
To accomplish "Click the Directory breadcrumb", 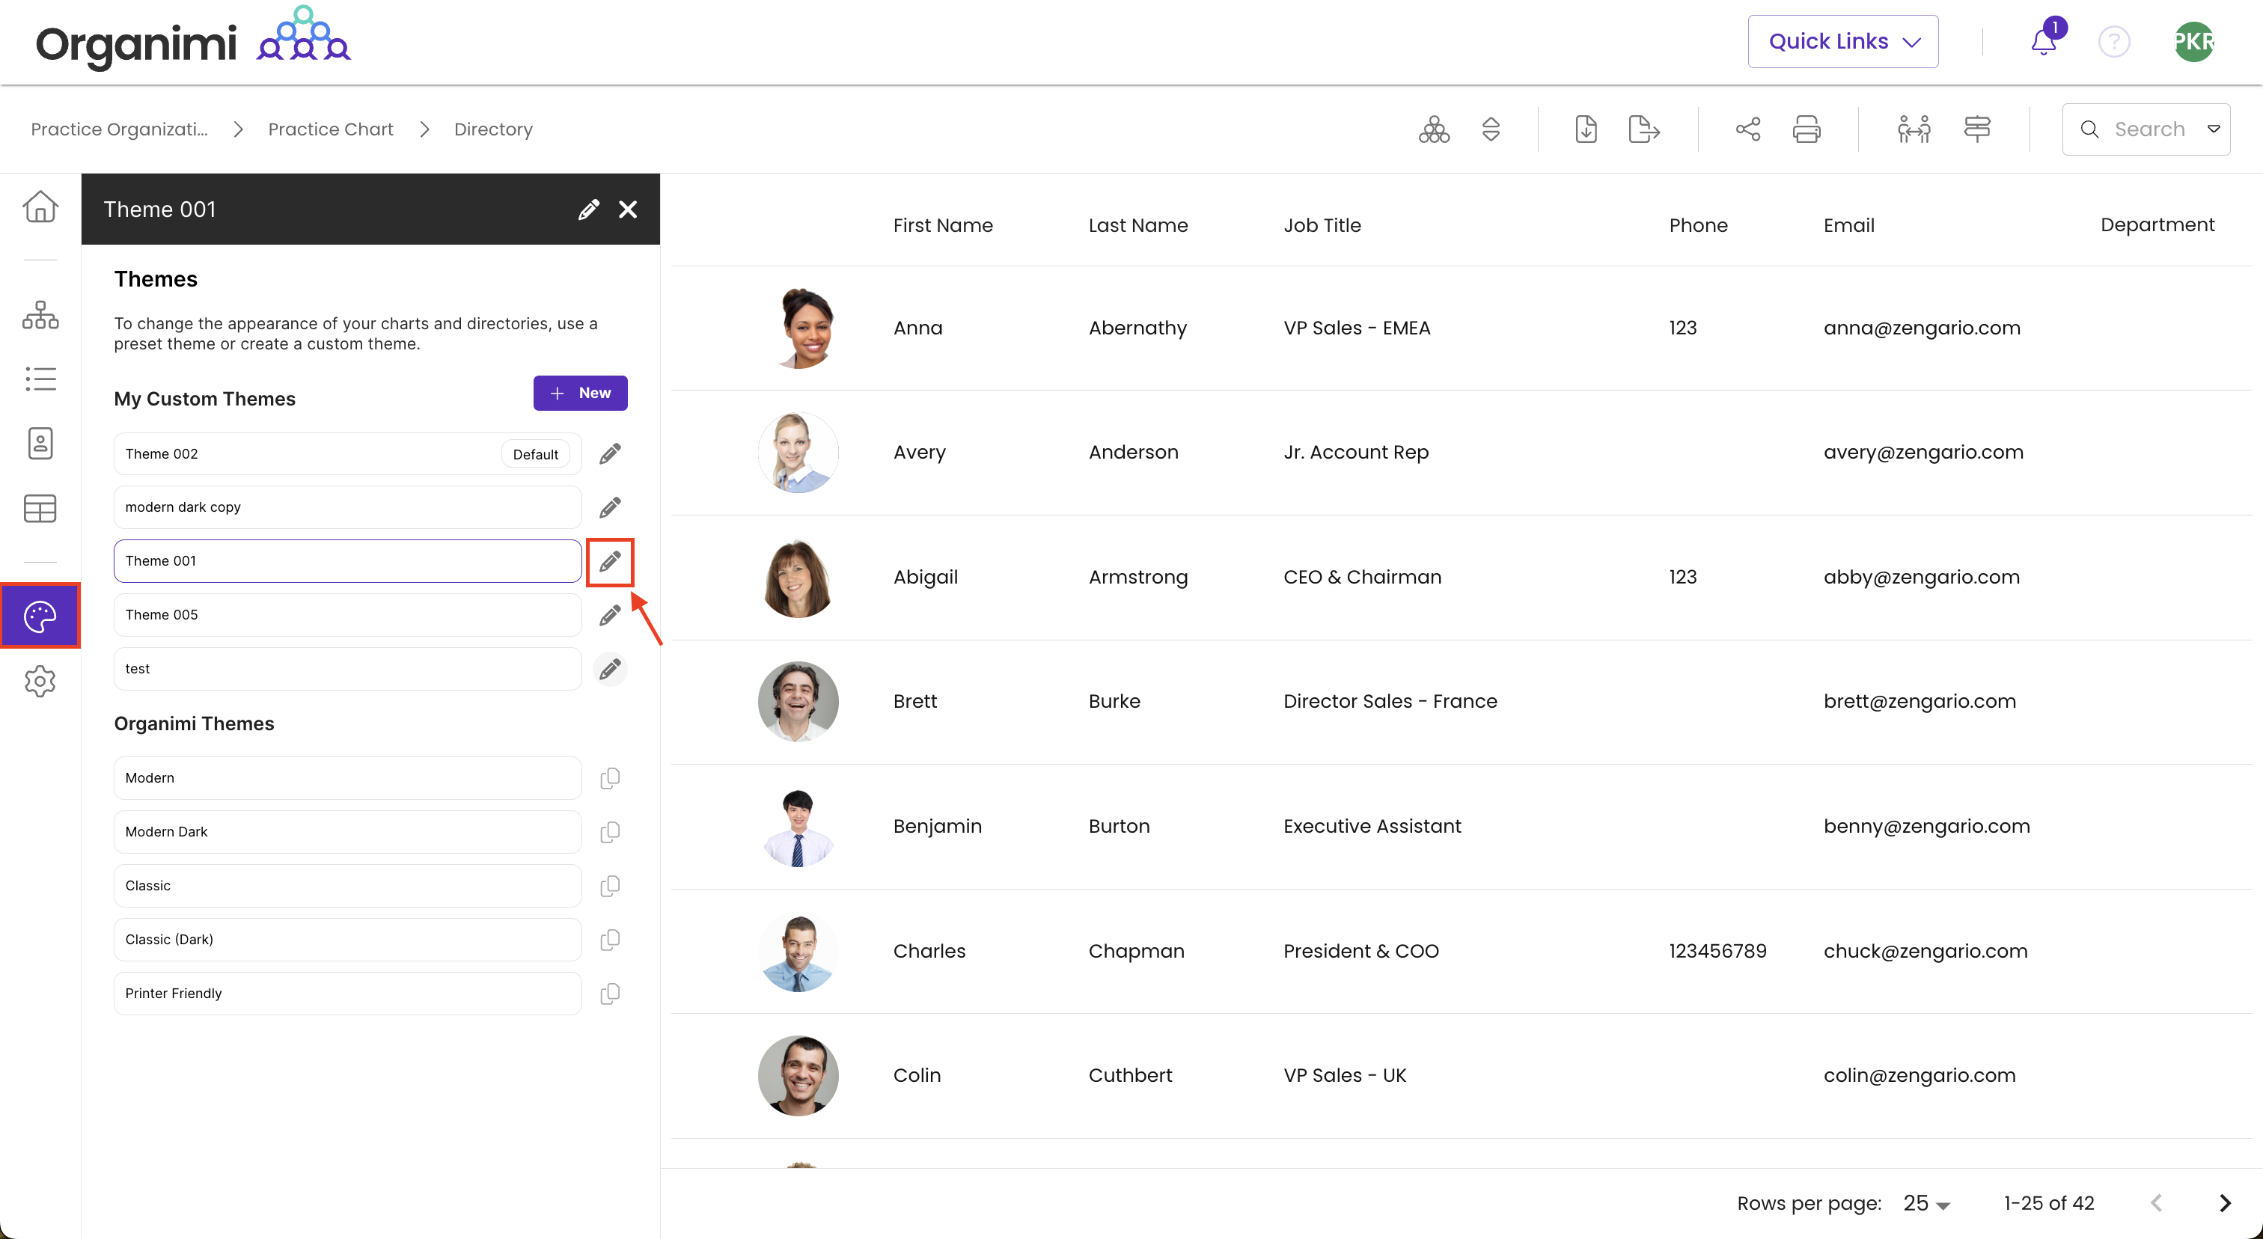I will 493,129.
